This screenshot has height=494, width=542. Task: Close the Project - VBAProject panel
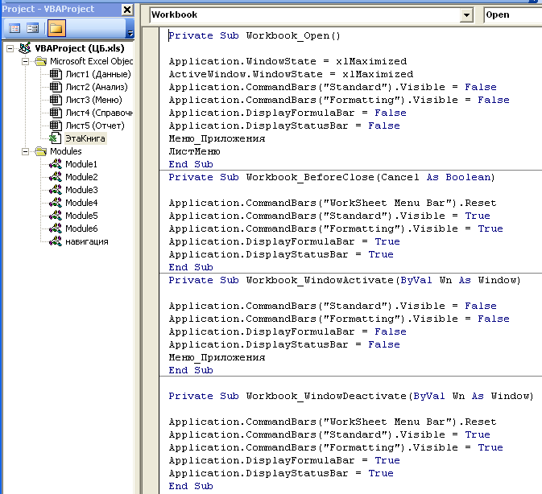tap(127, 10)
